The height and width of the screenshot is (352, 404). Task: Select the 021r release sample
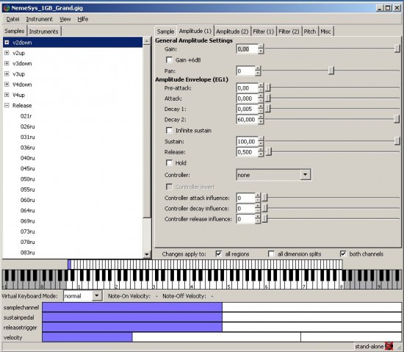click(26, 116)
